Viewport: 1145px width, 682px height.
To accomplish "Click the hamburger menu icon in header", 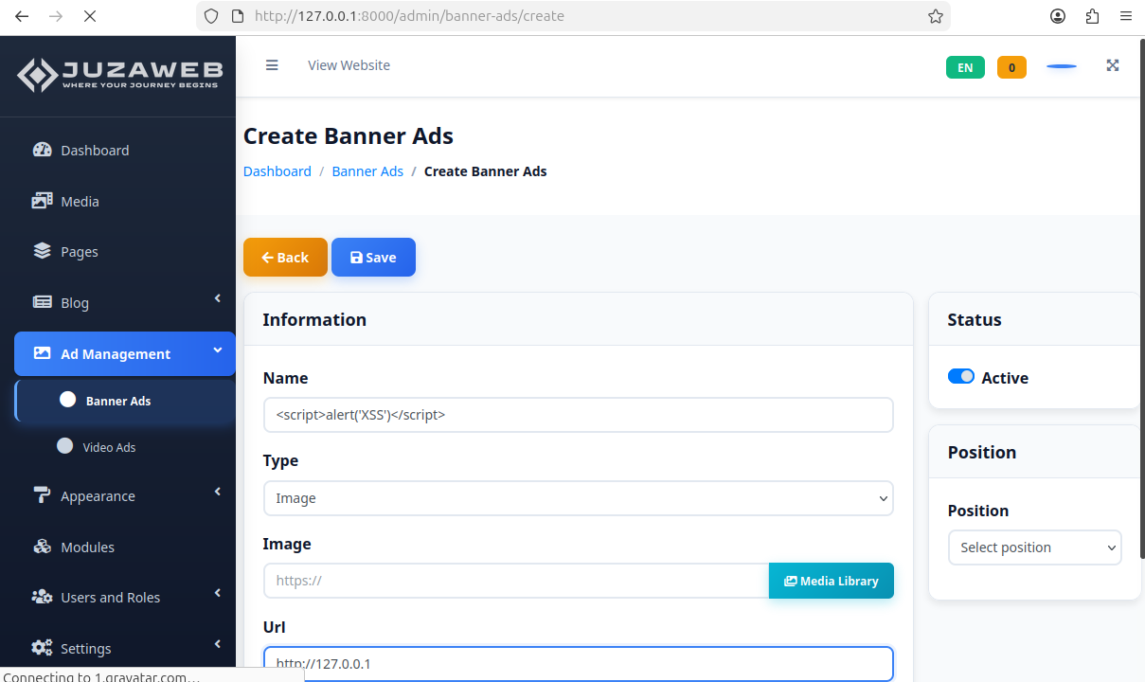I will pyautogui.click(x=272, y=65).
